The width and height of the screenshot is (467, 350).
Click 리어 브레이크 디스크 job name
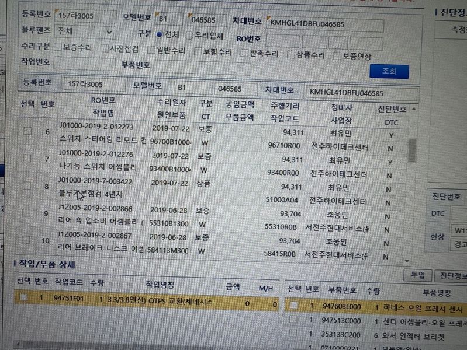tap(101, 248)
